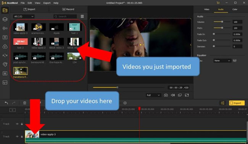Open the Transitions arrows panel
248x144 pixels.
[5, 55]
